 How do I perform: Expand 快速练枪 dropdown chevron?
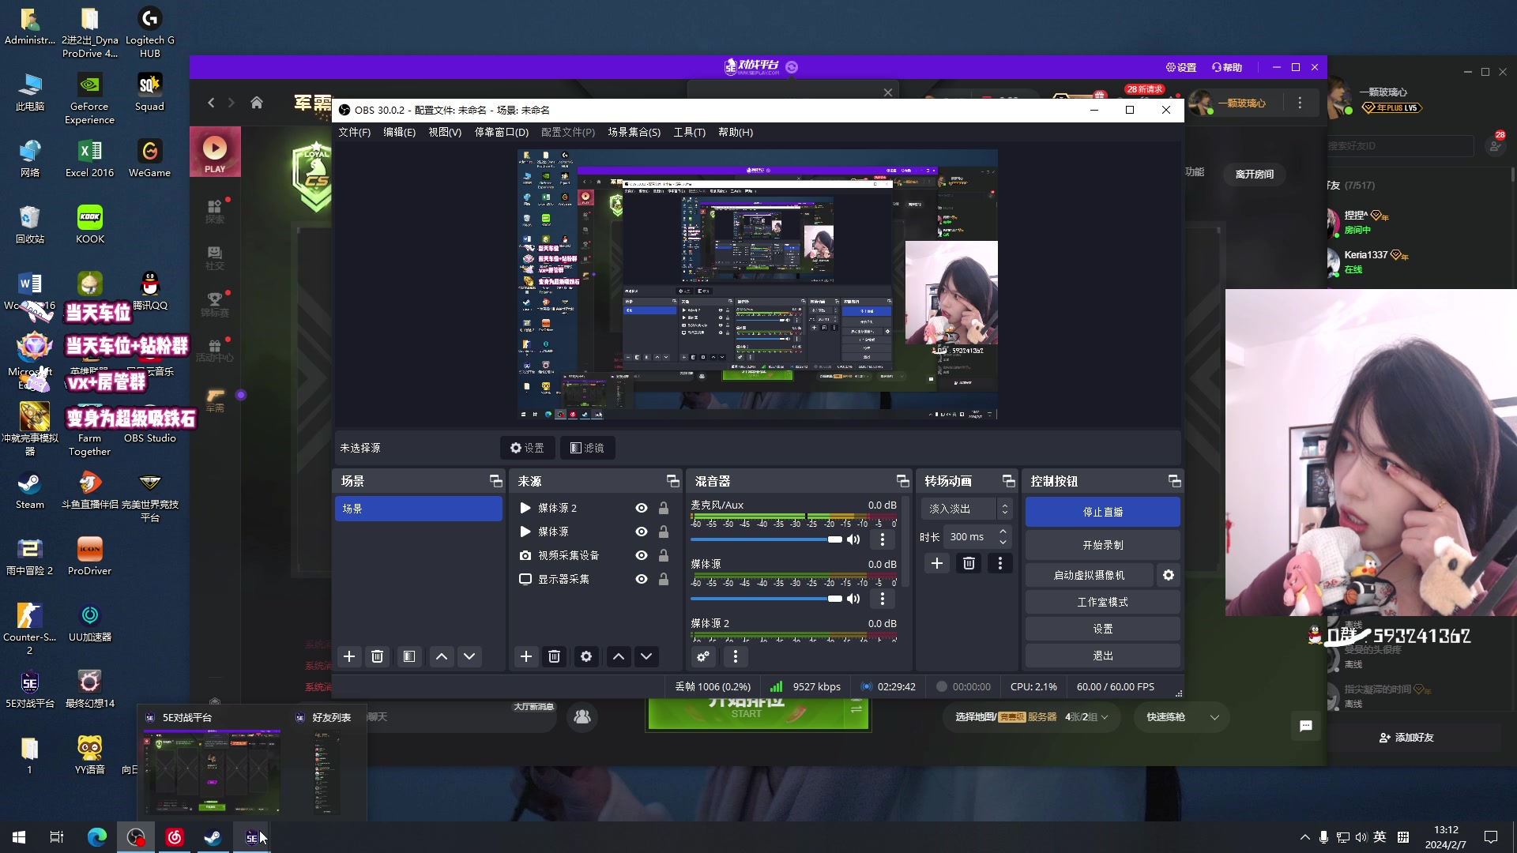point(1214,717)
